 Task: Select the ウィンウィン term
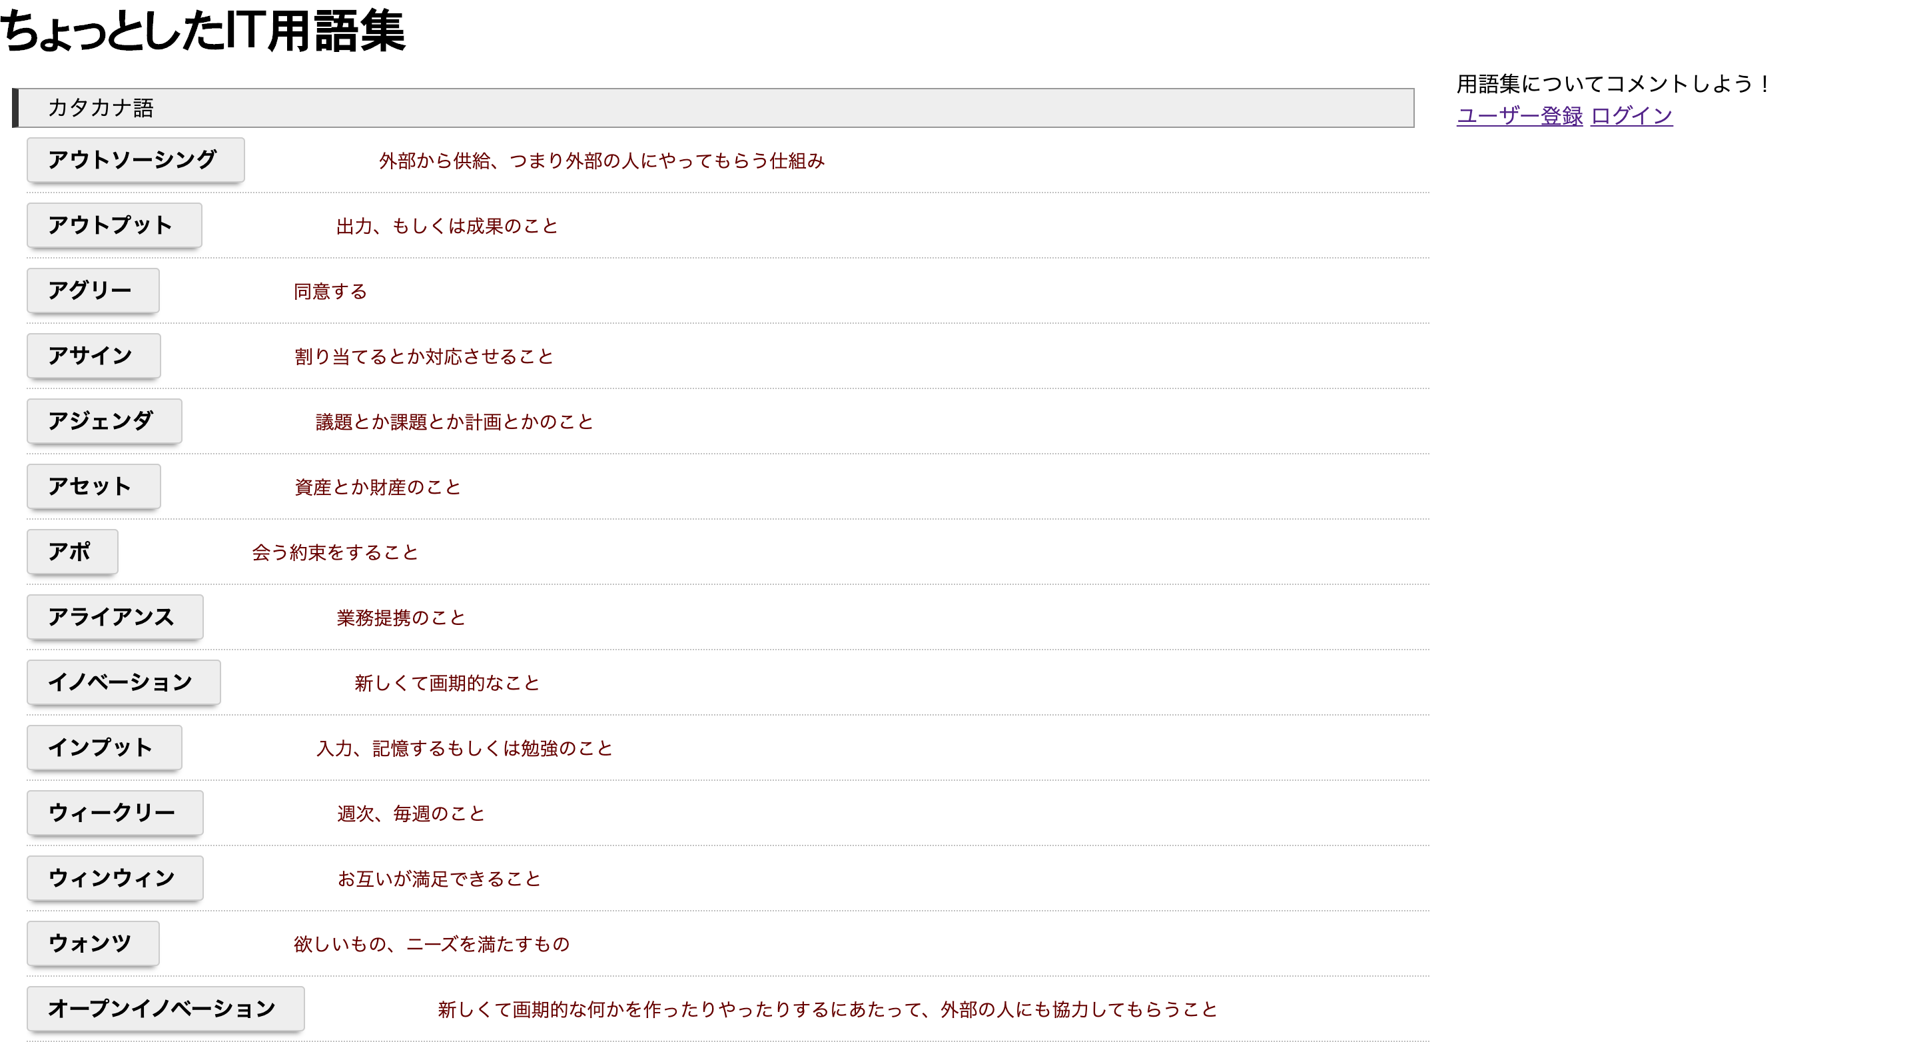pos(114,878)
